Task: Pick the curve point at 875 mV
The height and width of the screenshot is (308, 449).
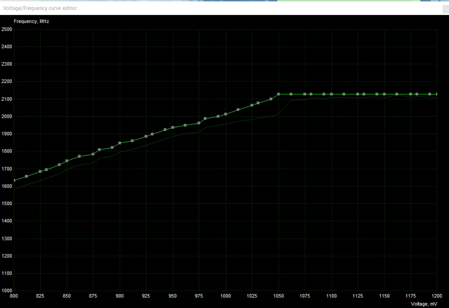Action: (93, 154)
